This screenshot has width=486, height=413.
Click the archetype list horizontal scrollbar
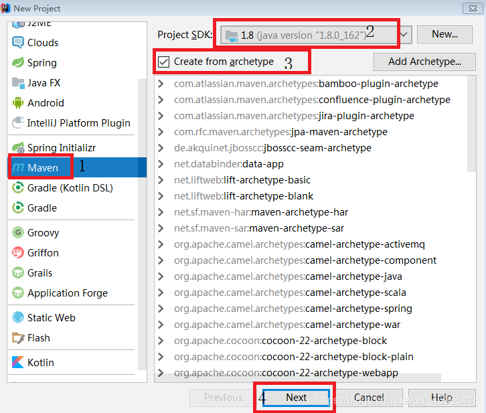297,378
